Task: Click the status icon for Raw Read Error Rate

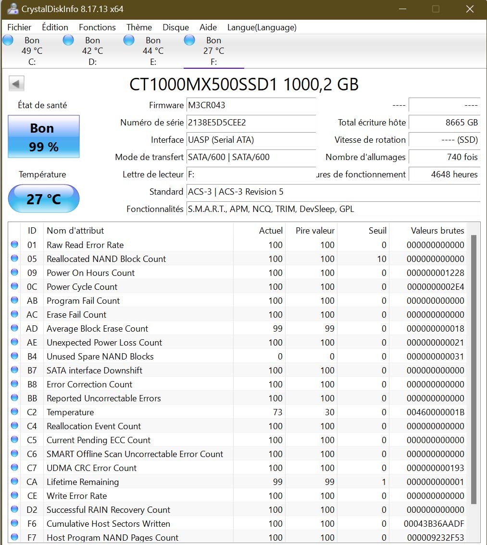Action: [x=14, y=244]
